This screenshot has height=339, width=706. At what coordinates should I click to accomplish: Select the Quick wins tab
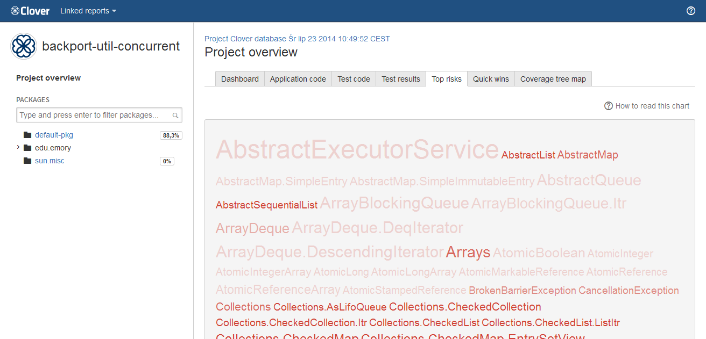pyautogui.click(x=491, y=79)
